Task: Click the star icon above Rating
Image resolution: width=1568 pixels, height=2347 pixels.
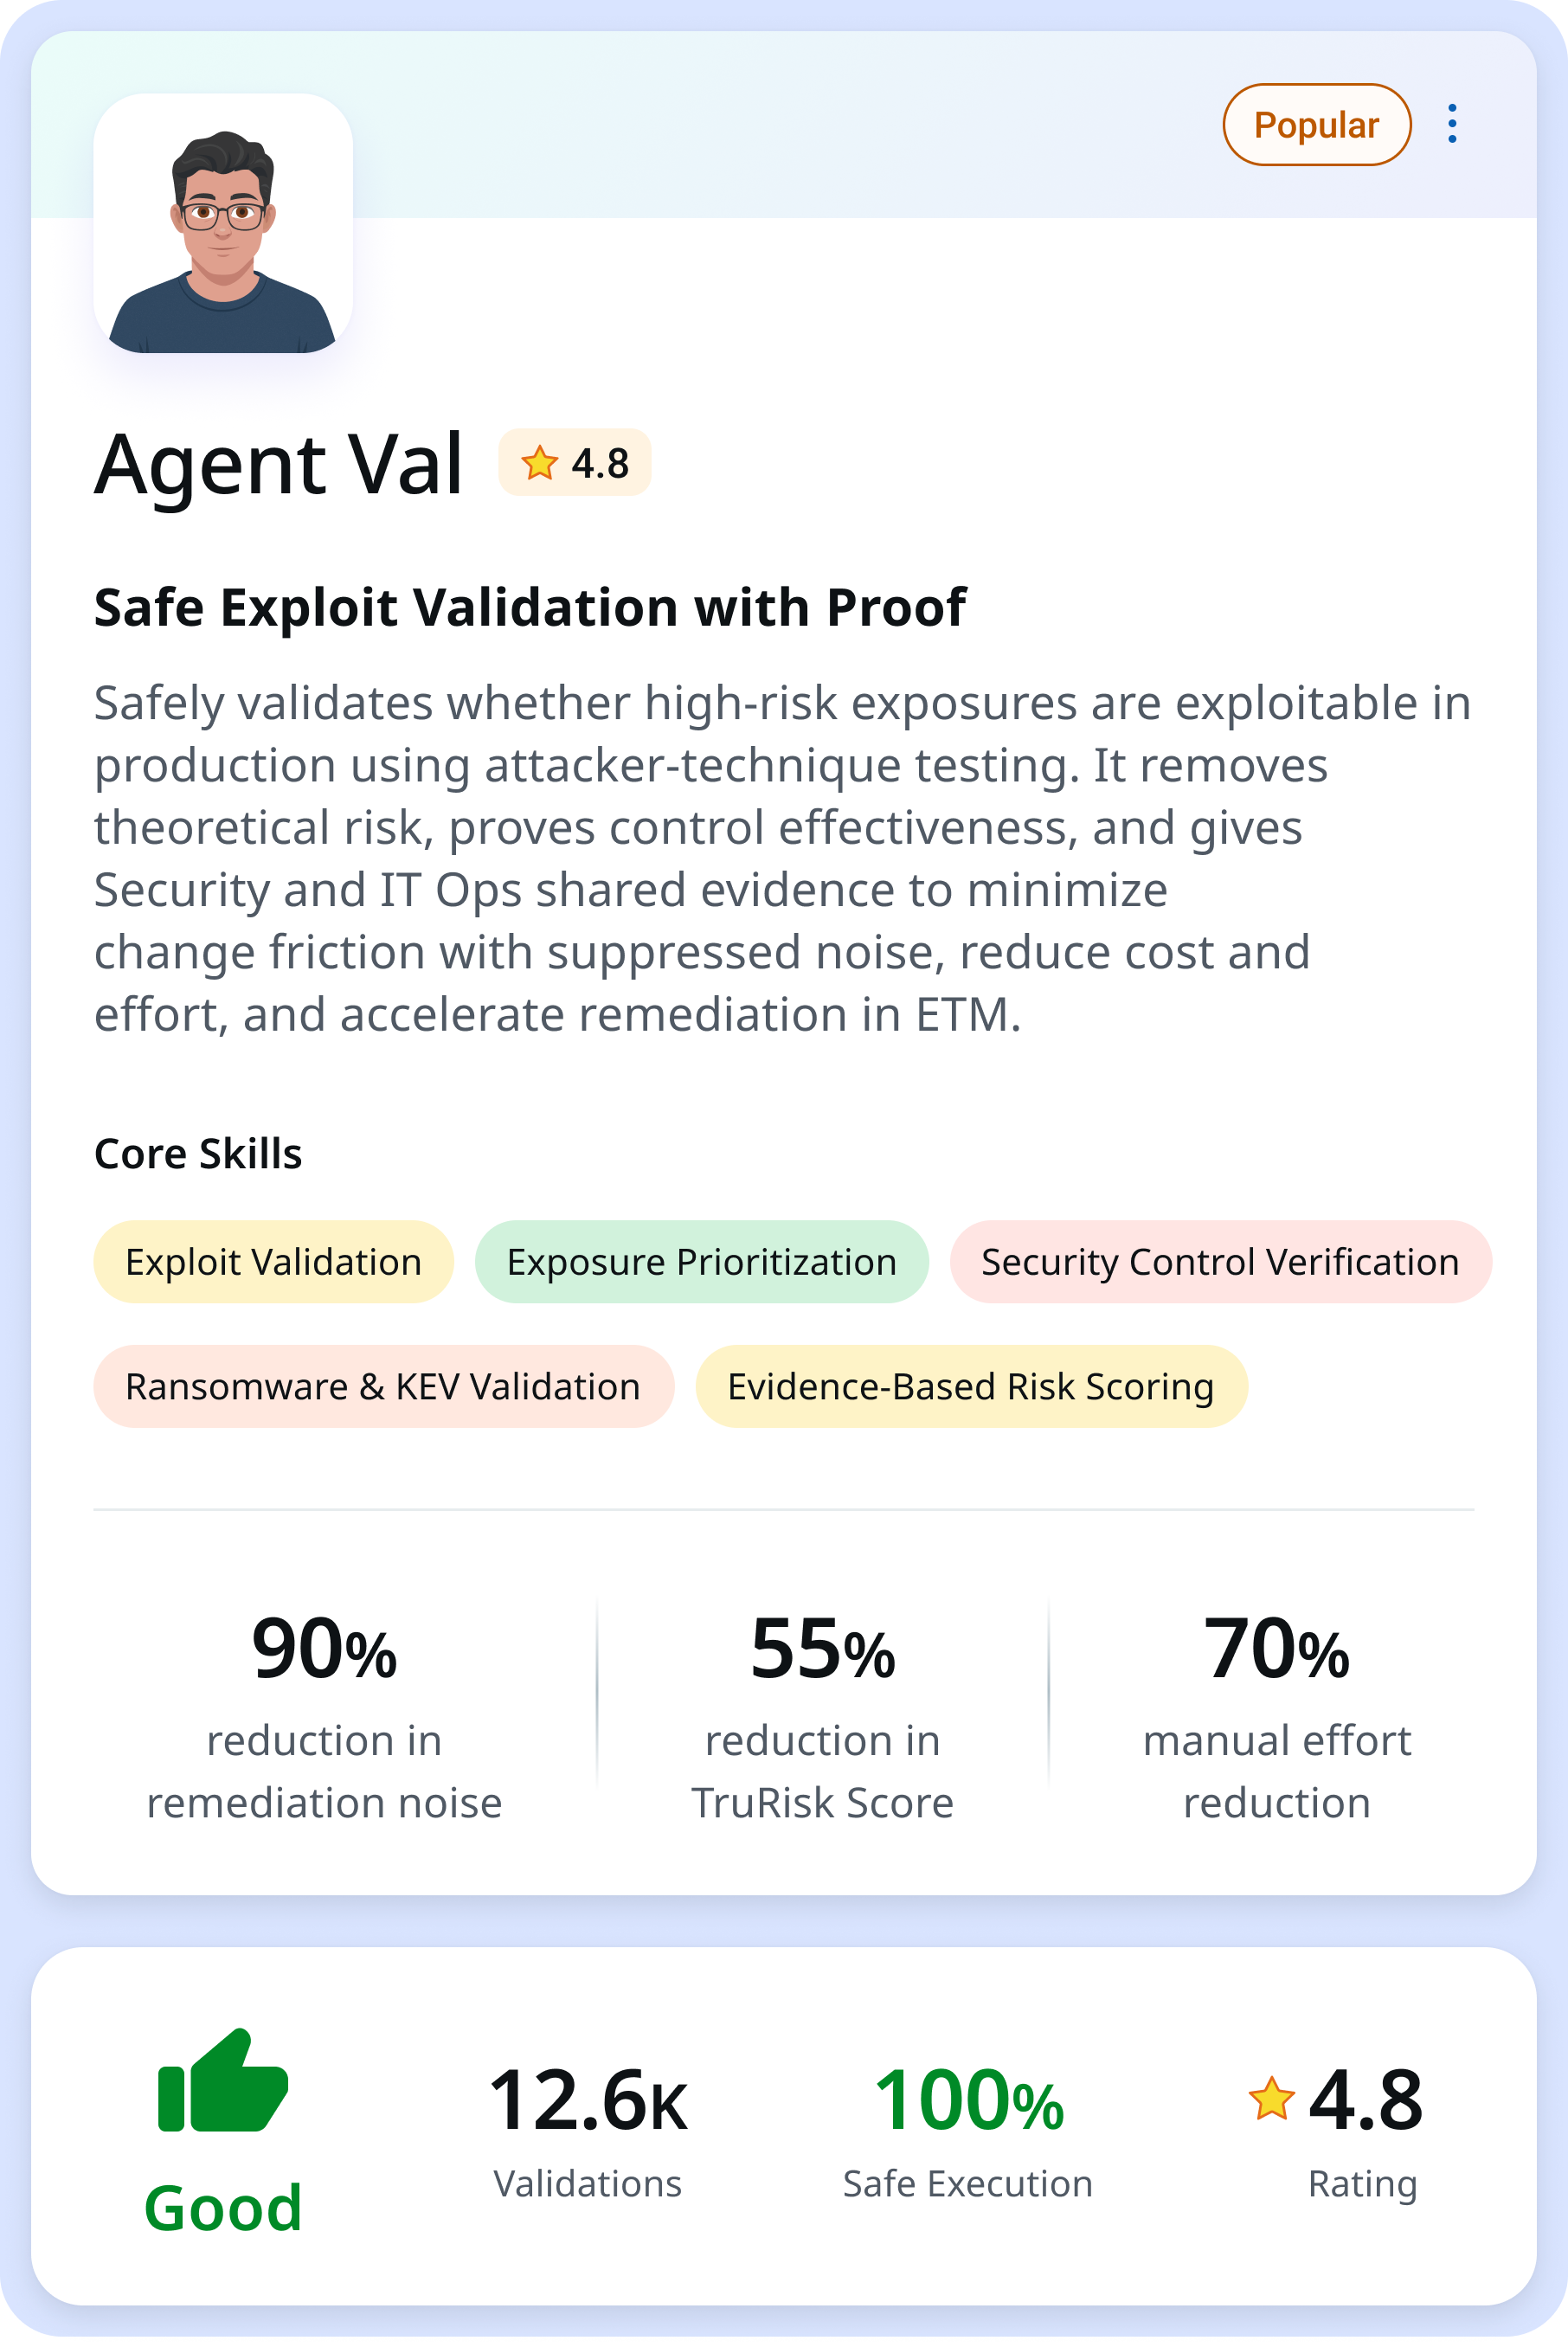Action: tap(1271, 2098)
